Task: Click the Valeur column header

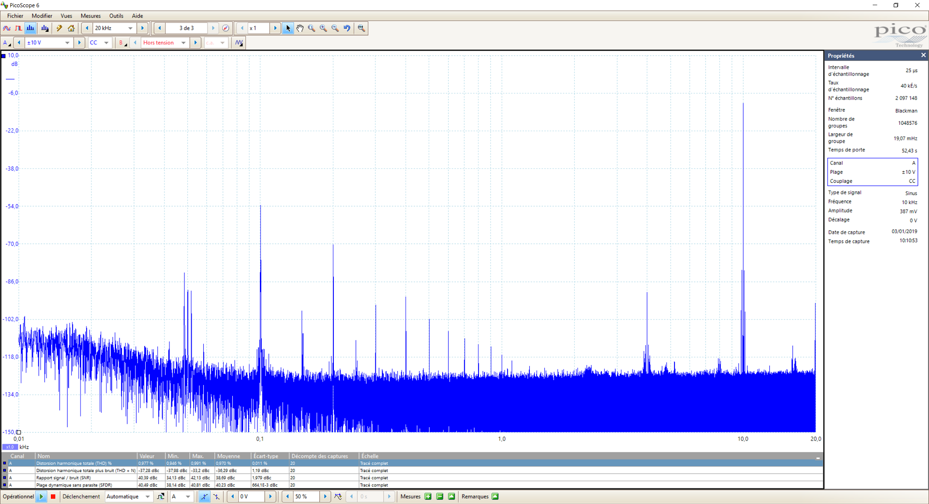Action: [151, 456]
